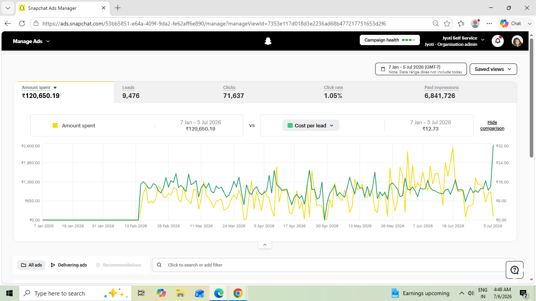The height and width of the screenshot is (301, 536).
Task: Switch to the Delivering ads view
Action: click(x=69, y=265)
